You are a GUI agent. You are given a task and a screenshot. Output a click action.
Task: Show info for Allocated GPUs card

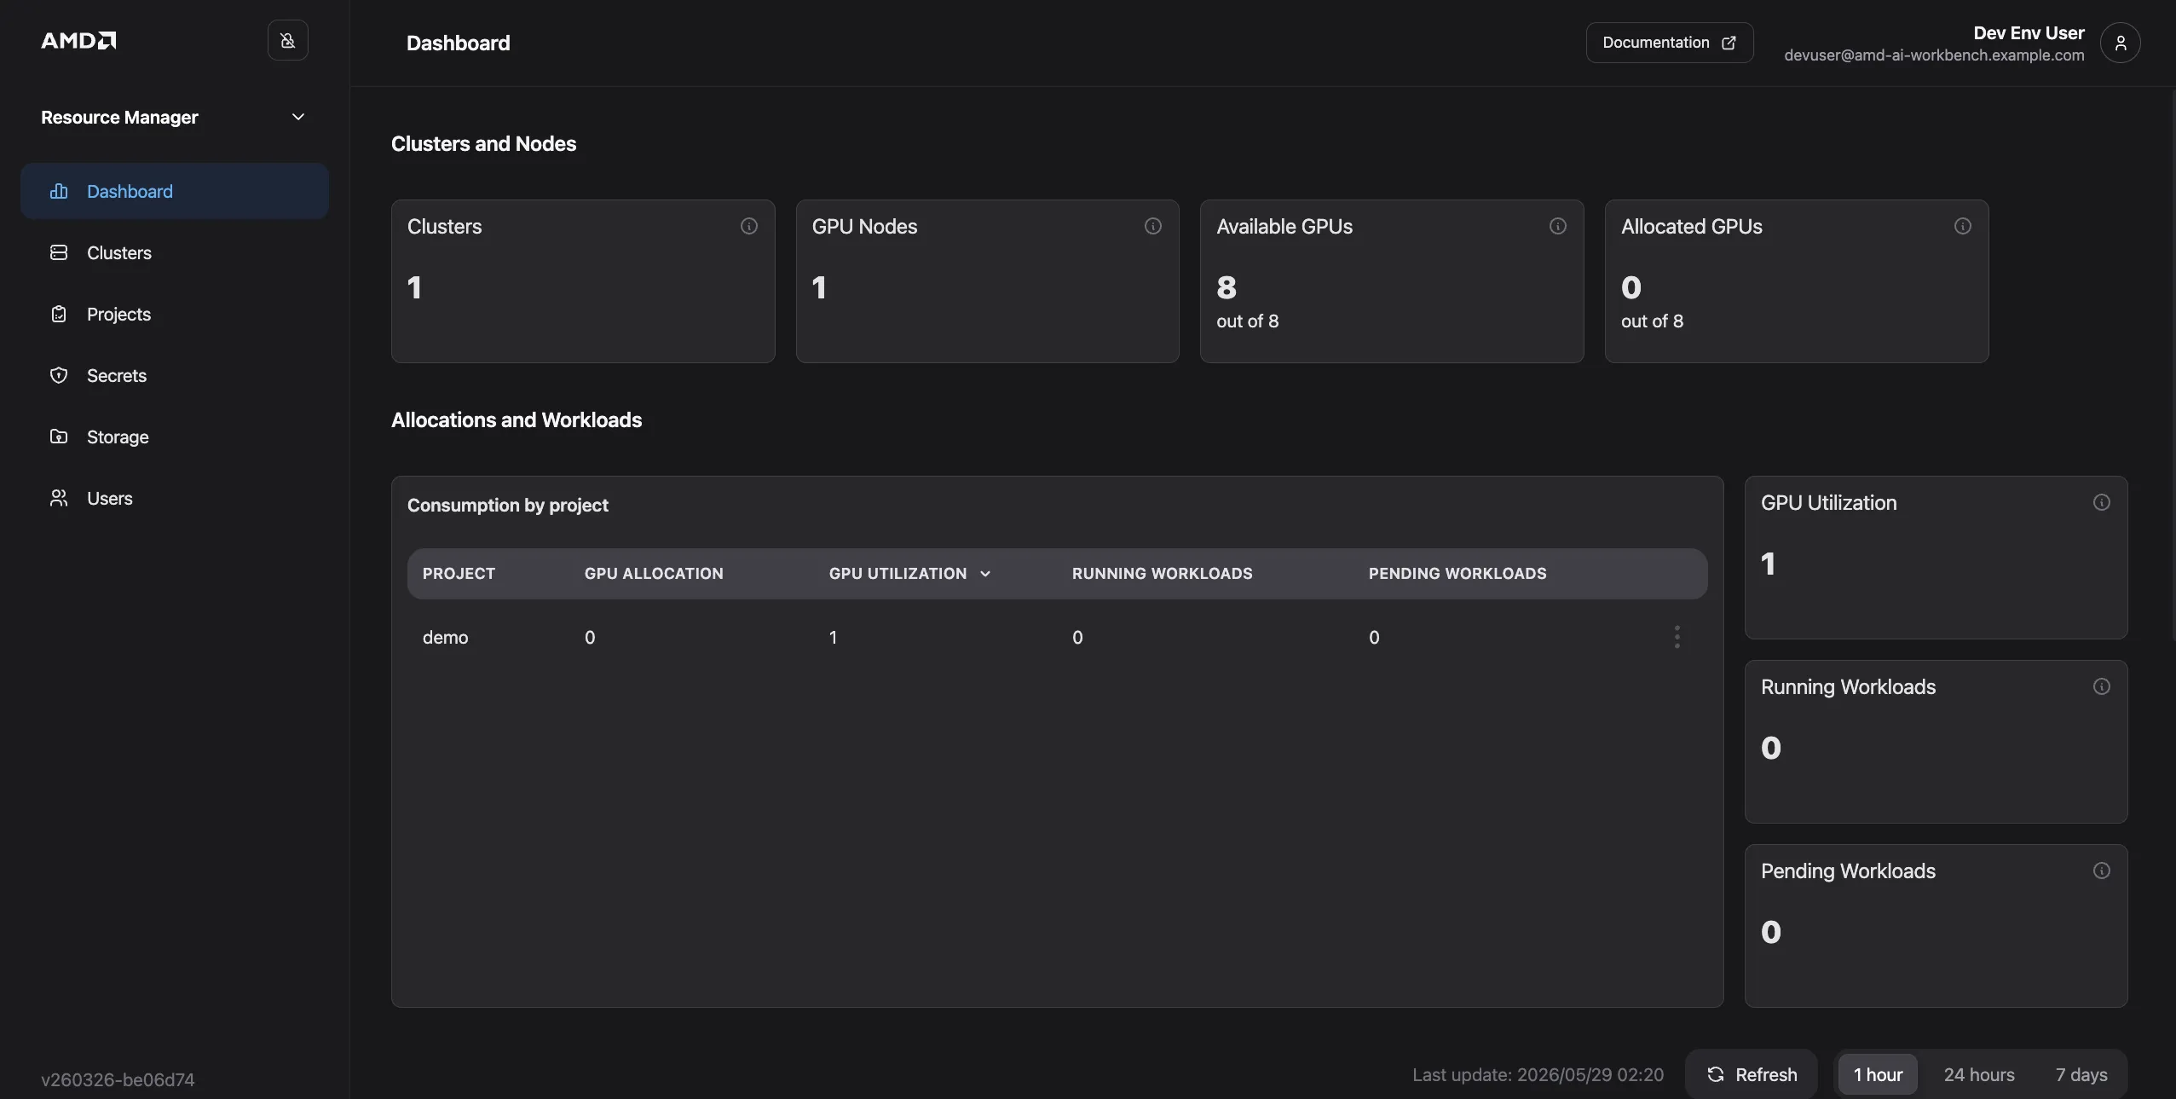pyautogui.click(x=1963, y=226)
